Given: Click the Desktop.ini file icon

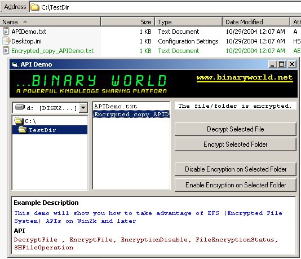Looking at the screenshot, I should [x=6, y=41].
